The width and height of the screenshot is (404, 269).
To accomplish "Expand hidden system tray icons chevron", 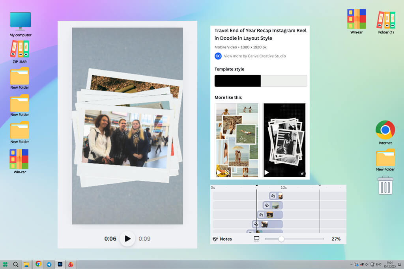I will (x=351, y=264).
